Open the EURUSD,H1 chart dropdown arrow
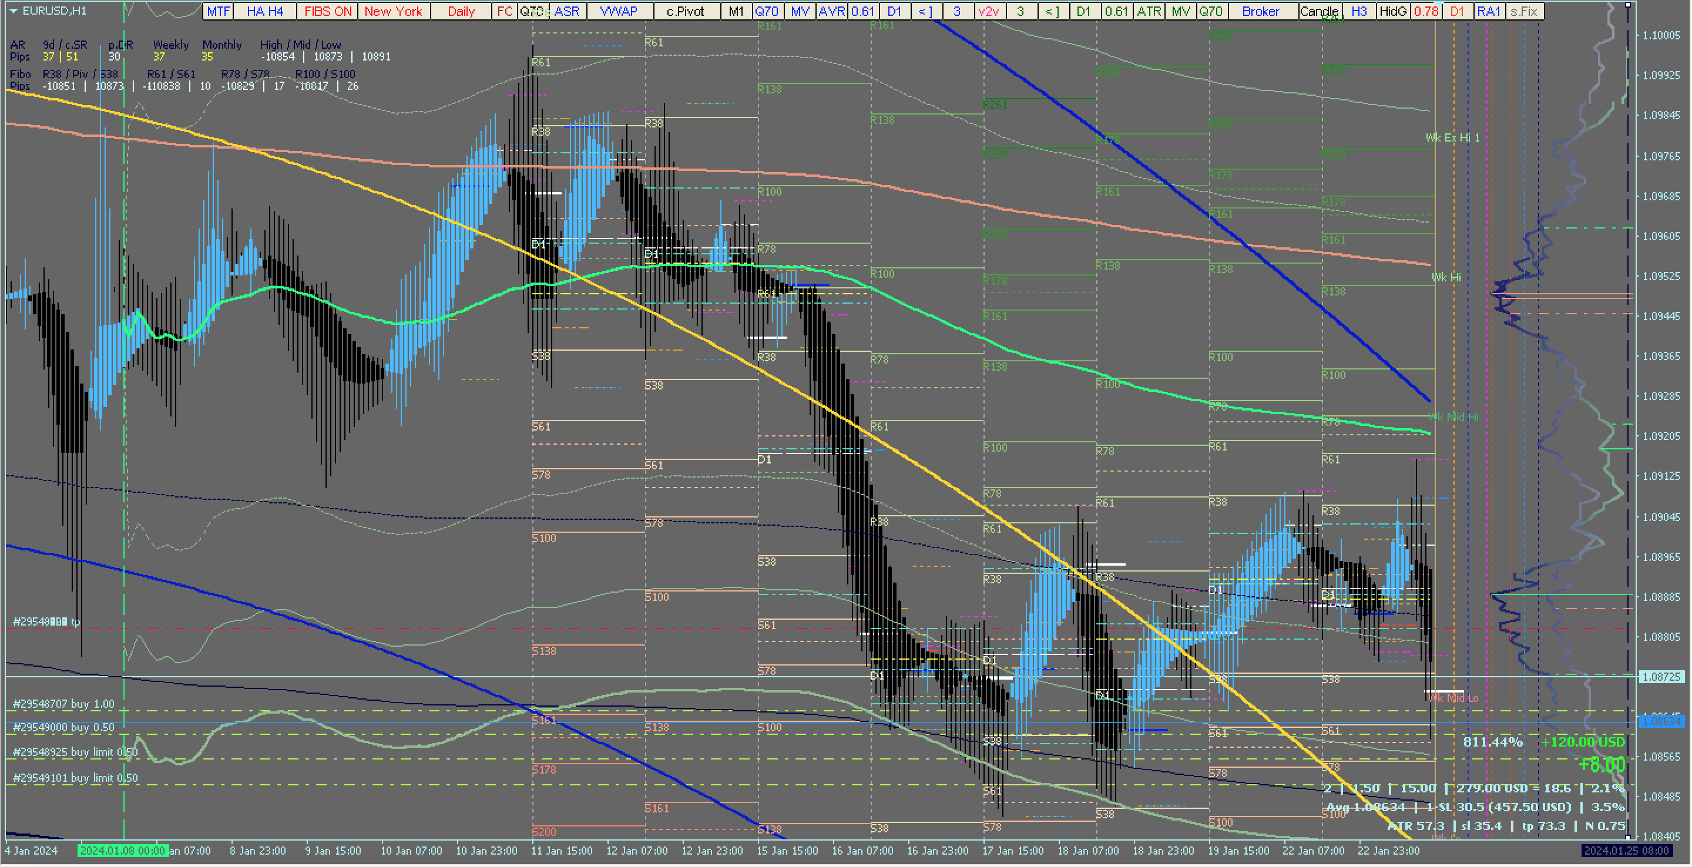 pos(13,11)
